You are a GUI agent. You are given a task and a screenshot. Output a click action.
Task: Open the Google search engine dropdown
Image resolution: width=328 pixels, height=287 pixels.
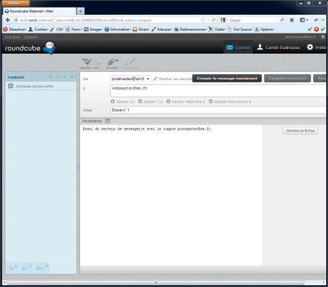pyautogui.click(x=224, y=20)
